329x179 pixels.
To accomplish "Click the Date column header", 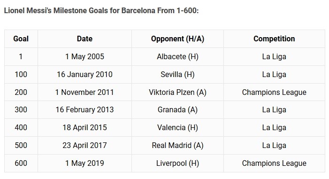I will pyautogui.click(x=84, y=39).
